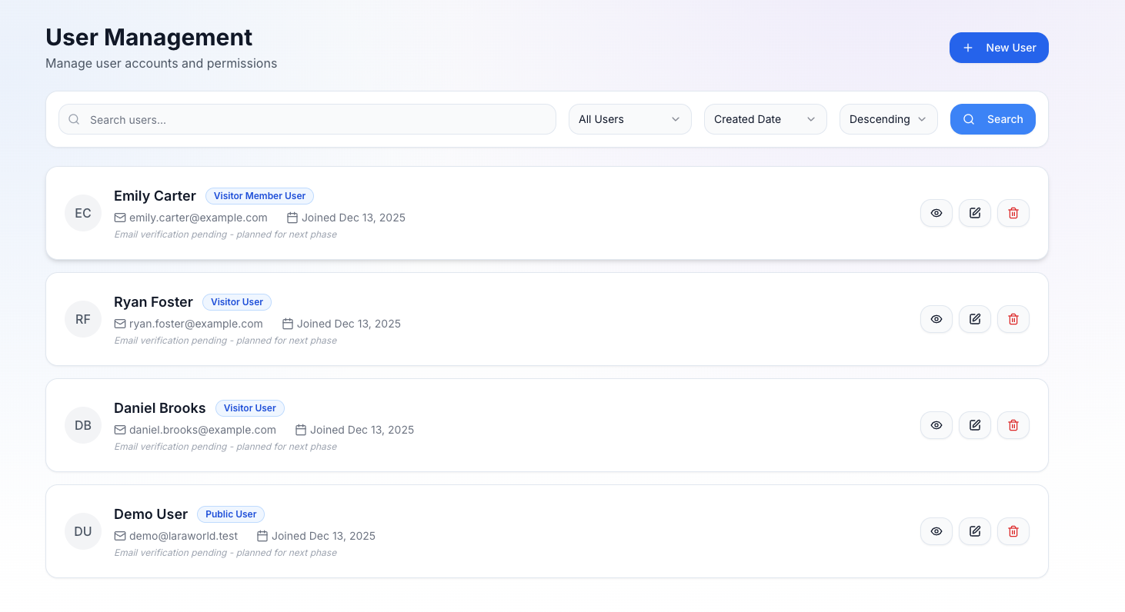Click the DU avatar circle for Demo User
This screenshot has height=612, width=1125.
83,531
